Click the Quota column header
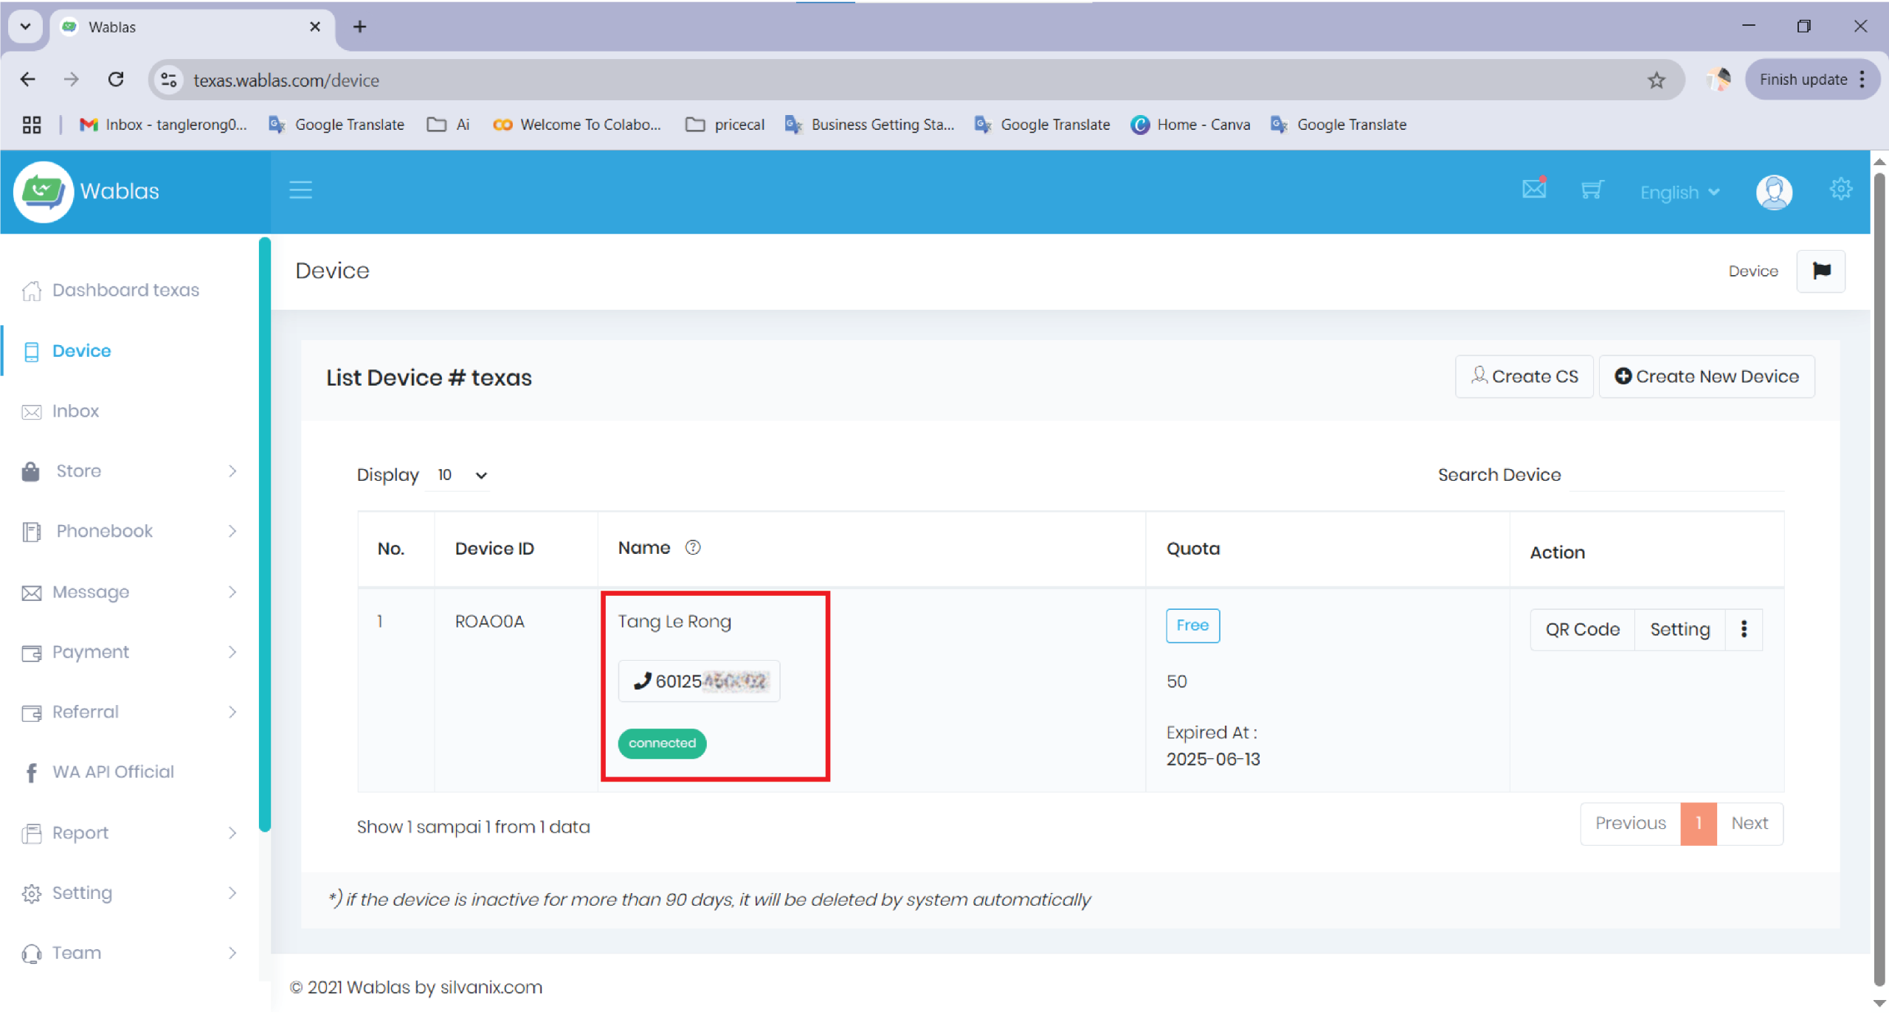Screen dimensions: 1889x1014 [x=1193, y=548]
